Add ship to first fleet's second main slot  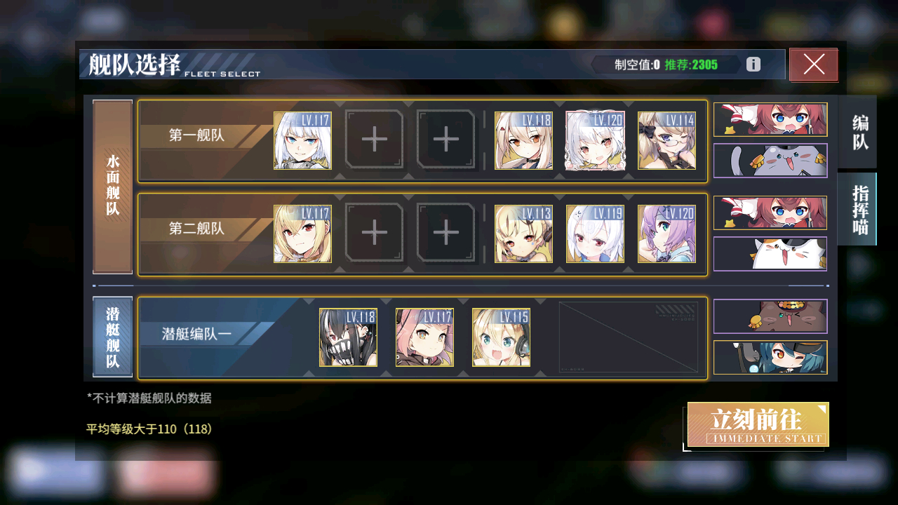click(x=375, y=140)
